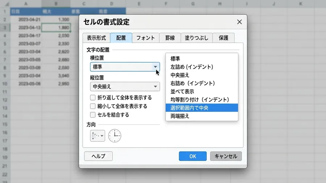Choose 標準 from the alignment list
Screen dimensions: 326x183
pyautogui.click(x=202, y=59)
